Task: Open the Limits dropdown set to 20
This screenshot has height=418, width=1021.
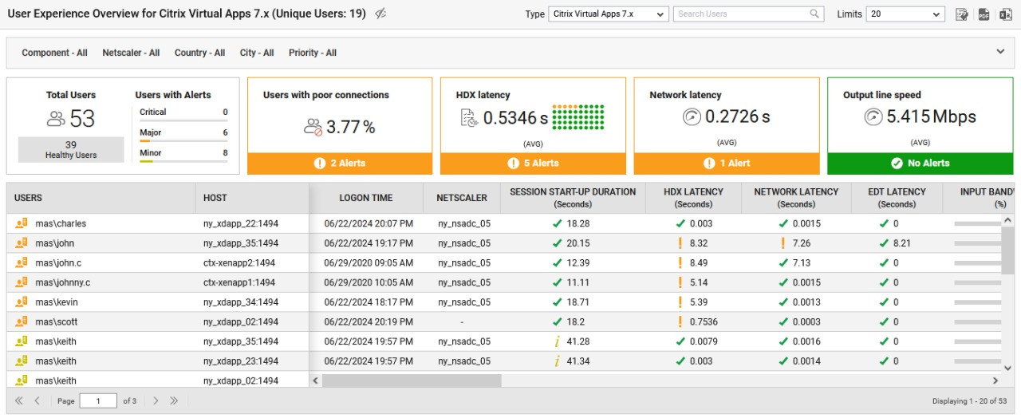Action: point(905,14)
